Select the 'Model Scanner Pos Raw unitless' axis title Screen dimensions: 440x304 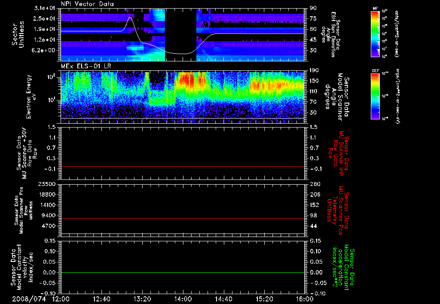coord(24,210)
